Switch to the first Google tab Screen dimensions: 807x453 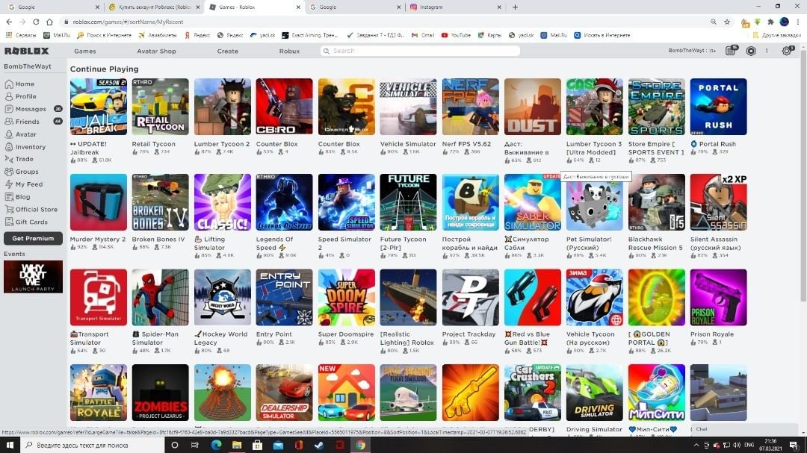point(53,7)
